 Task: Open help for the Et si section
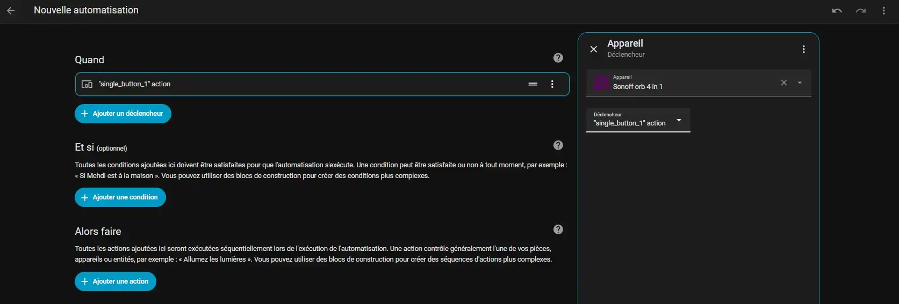pyautogui.click(x=558, y=145)
